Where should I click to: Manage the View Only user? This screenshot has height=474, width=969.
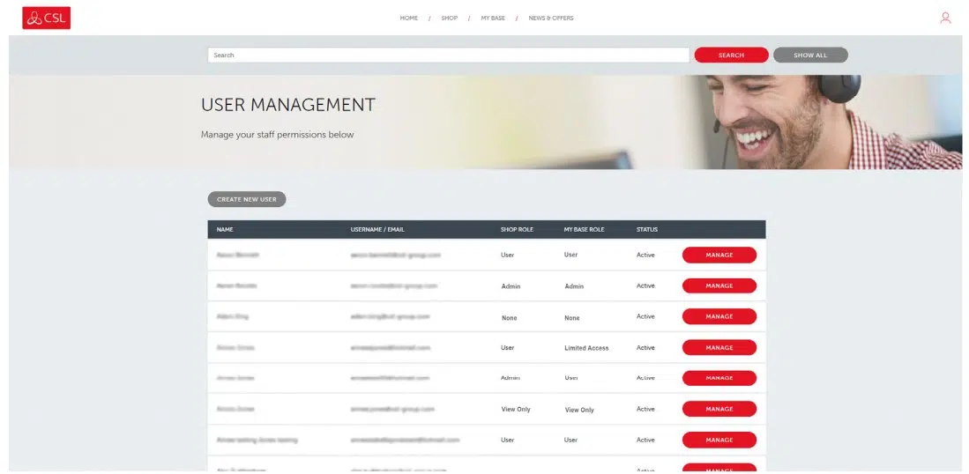pyautogui.click(x=719, y=409)
